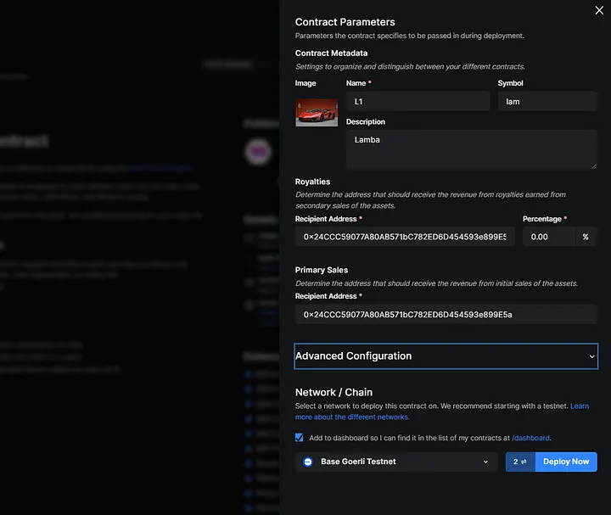The image size is (611, 515).
Task: Click the 2 transactions arrows icon button
Action: tap(520, 462)
